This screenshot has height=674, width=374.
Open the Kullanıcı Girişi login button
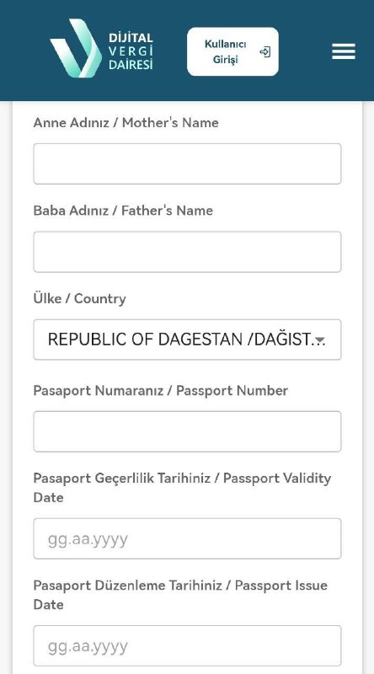click(x=232, y=51)
